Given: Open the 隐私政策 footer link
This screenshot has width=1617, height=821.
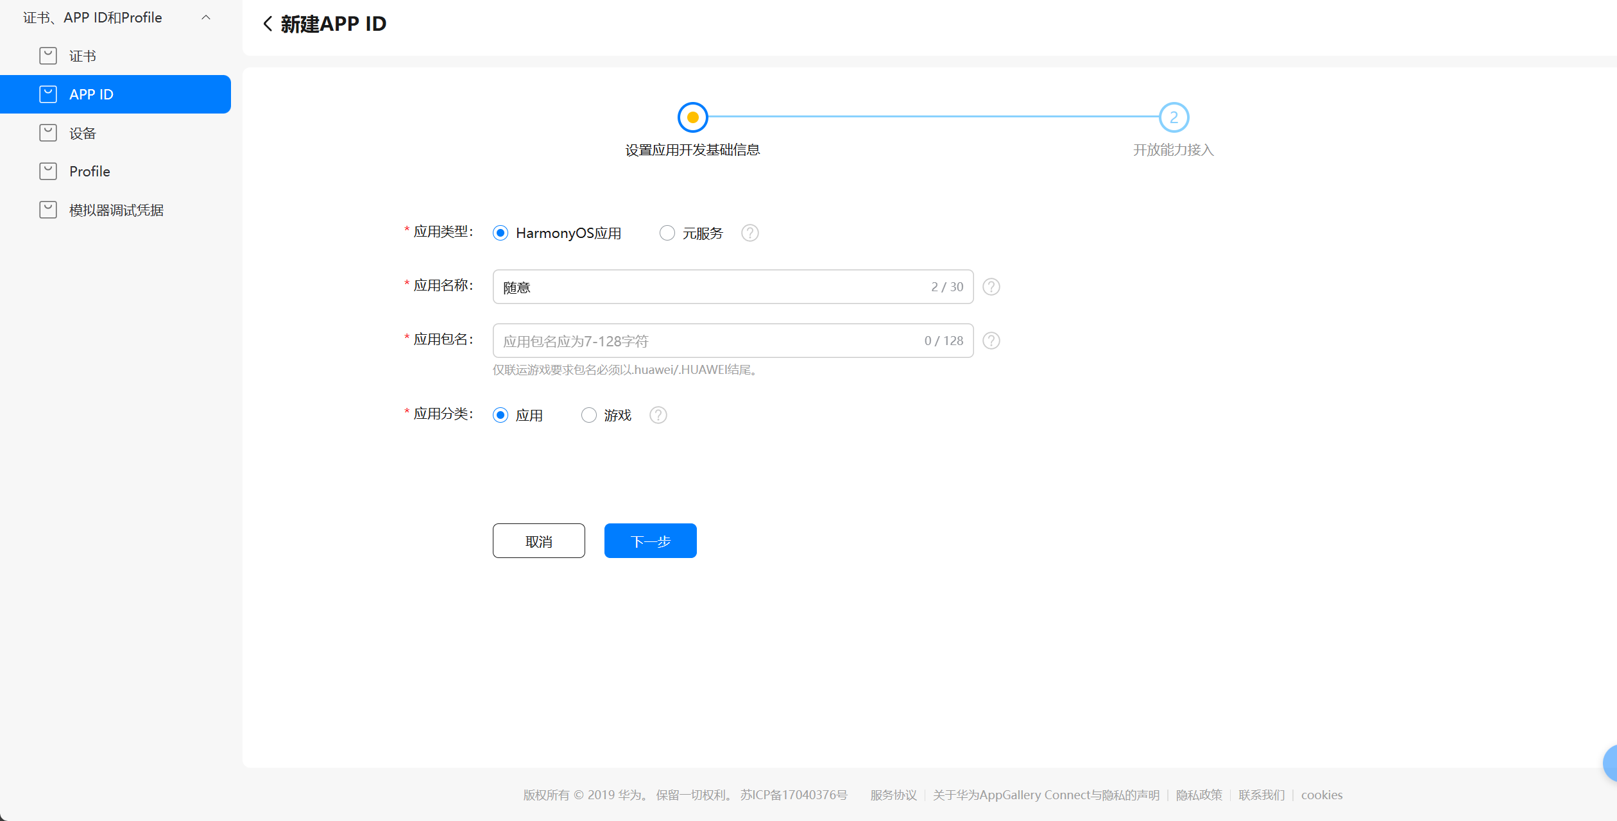Looking at the screenshot, I should point(1199,795).
